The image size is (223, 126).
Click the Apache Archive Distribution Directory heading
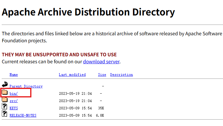click(x=88, y=12)
